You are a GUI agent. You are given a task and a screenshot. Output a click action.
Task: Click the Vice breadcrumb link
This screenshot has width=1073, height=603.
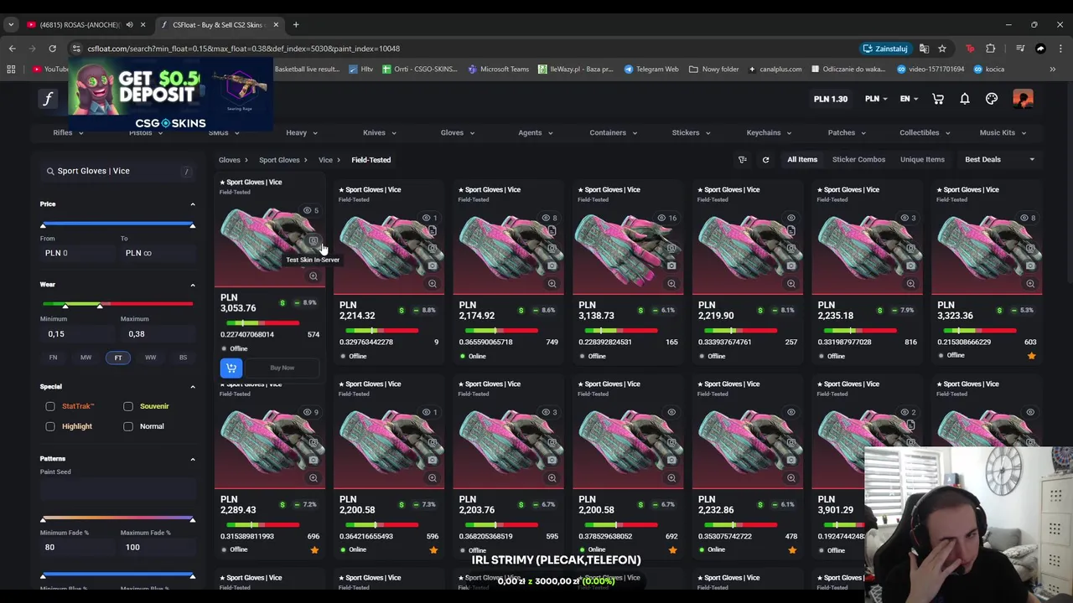325,160
